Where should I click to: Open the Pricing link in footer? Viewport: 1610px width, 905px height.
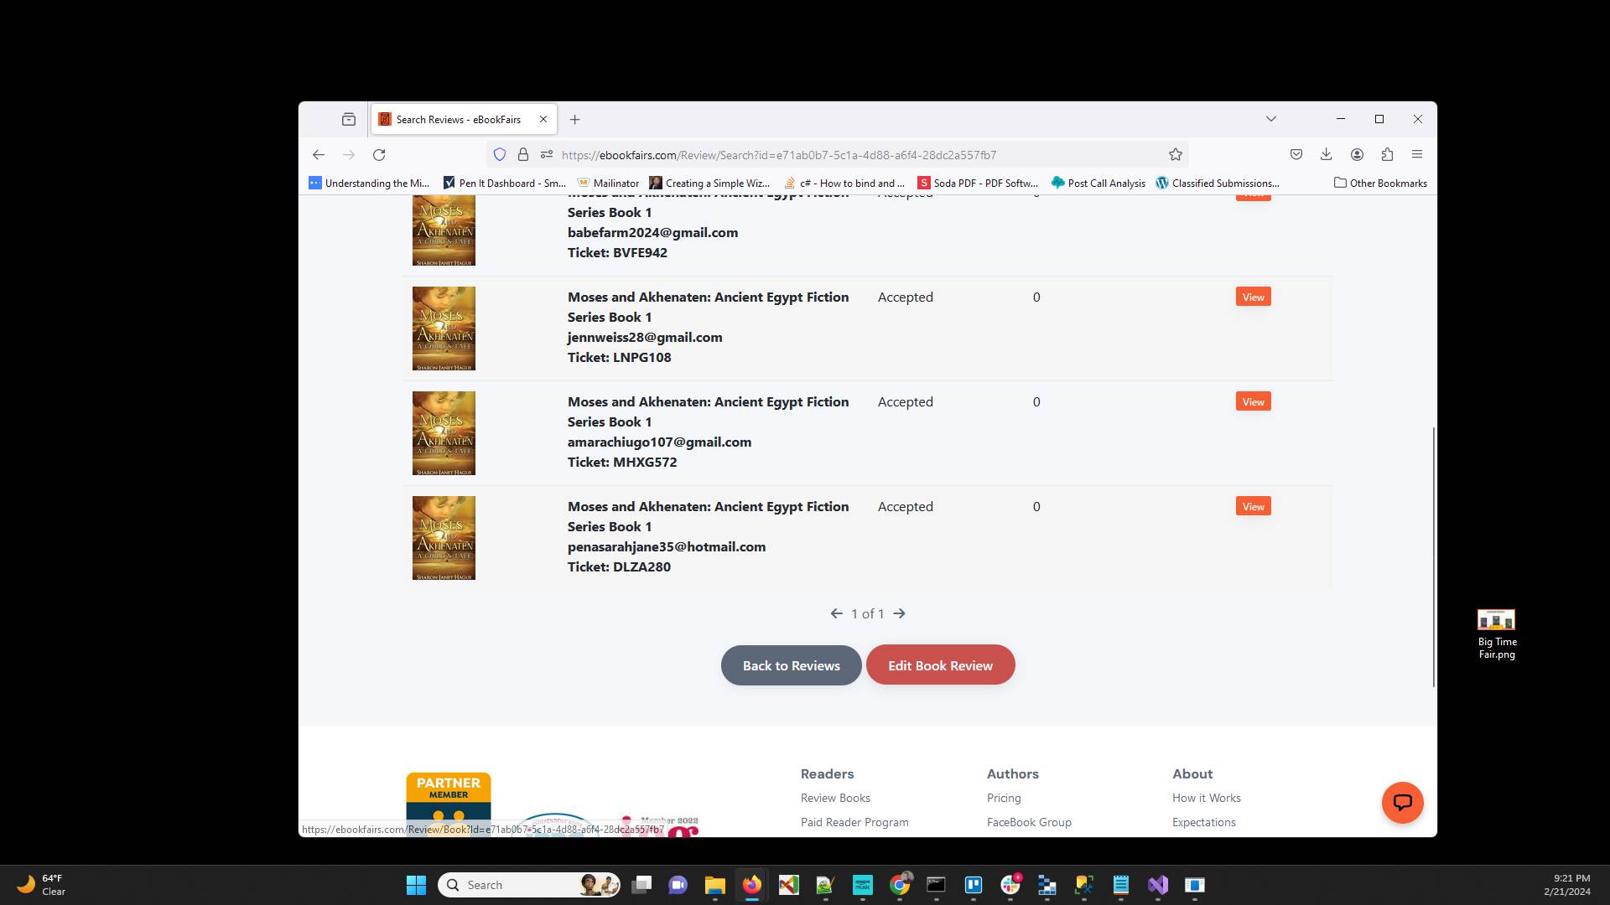(x=1004, y=797)
